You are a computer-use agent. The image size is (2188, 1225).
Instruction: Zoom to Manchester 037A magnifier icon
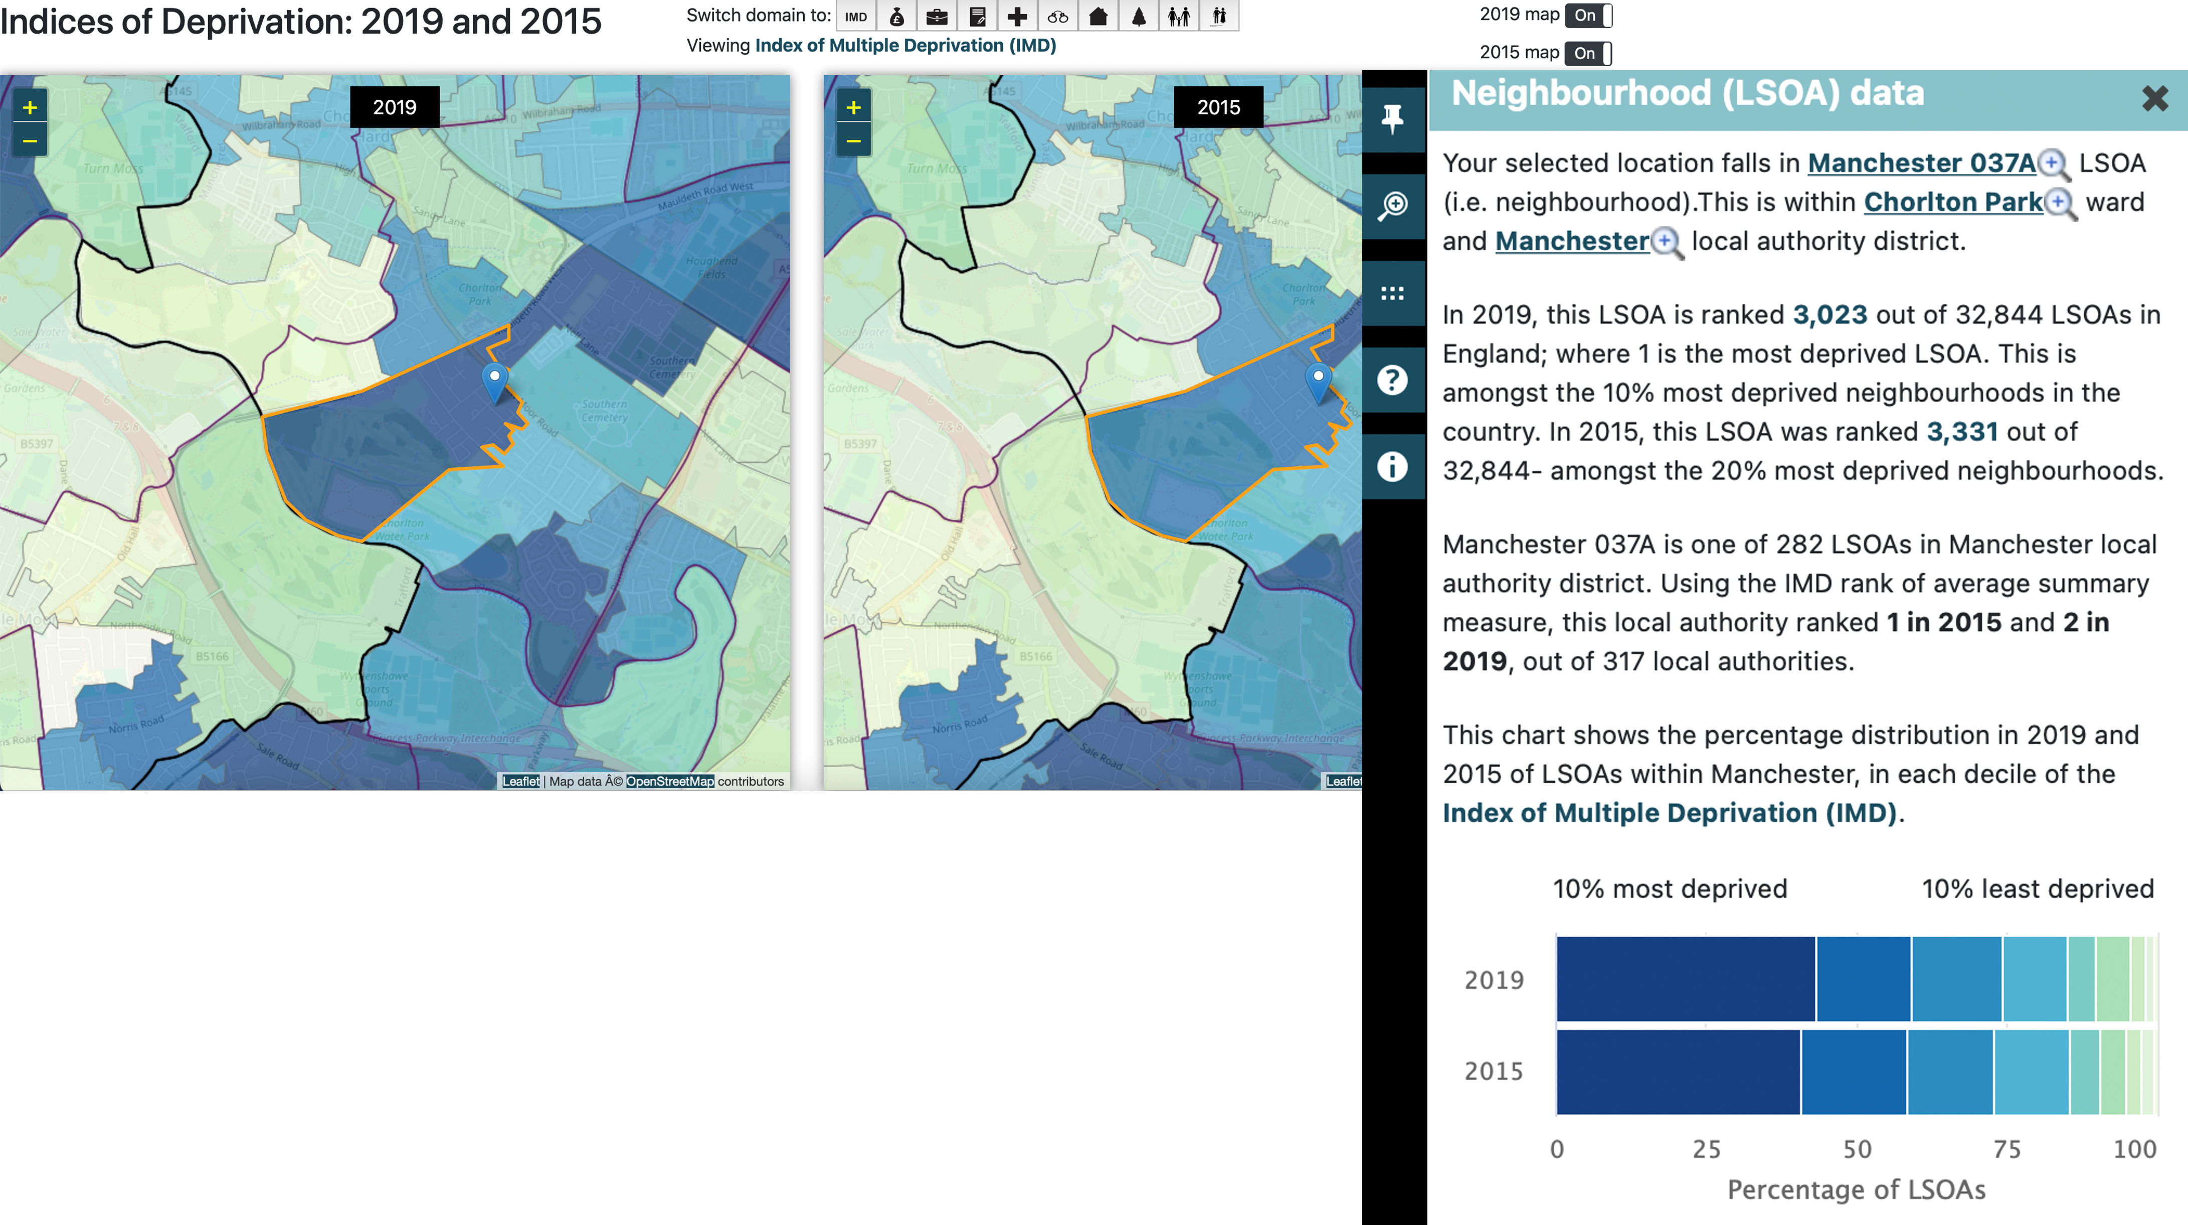click(2055, 164)
